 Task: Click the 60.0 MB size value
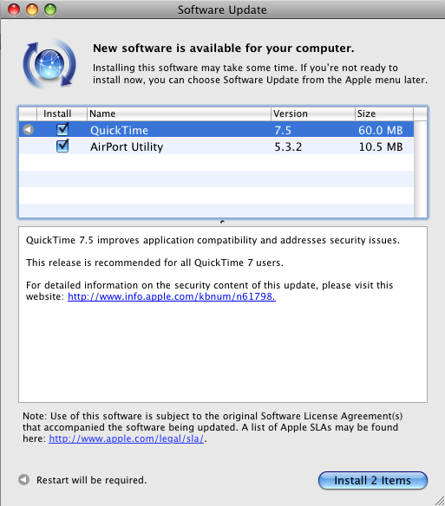point(380,130)
